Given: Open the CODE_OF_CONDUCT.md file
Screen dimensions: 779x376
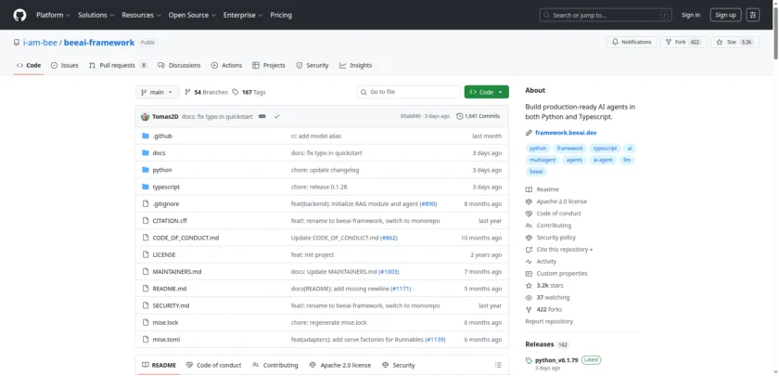Looking at the screenshot, I should [185, 238].
